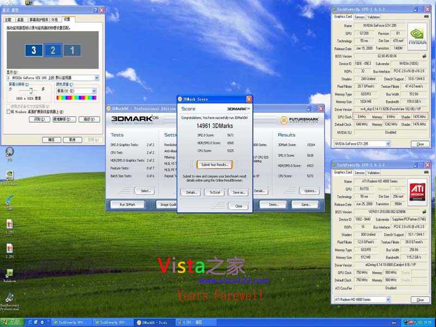Open Sensors tab in the NVIDIA GPU-Z window
Image resolution: width=436 pixels, height=327 pixels.
click(359, 17)
